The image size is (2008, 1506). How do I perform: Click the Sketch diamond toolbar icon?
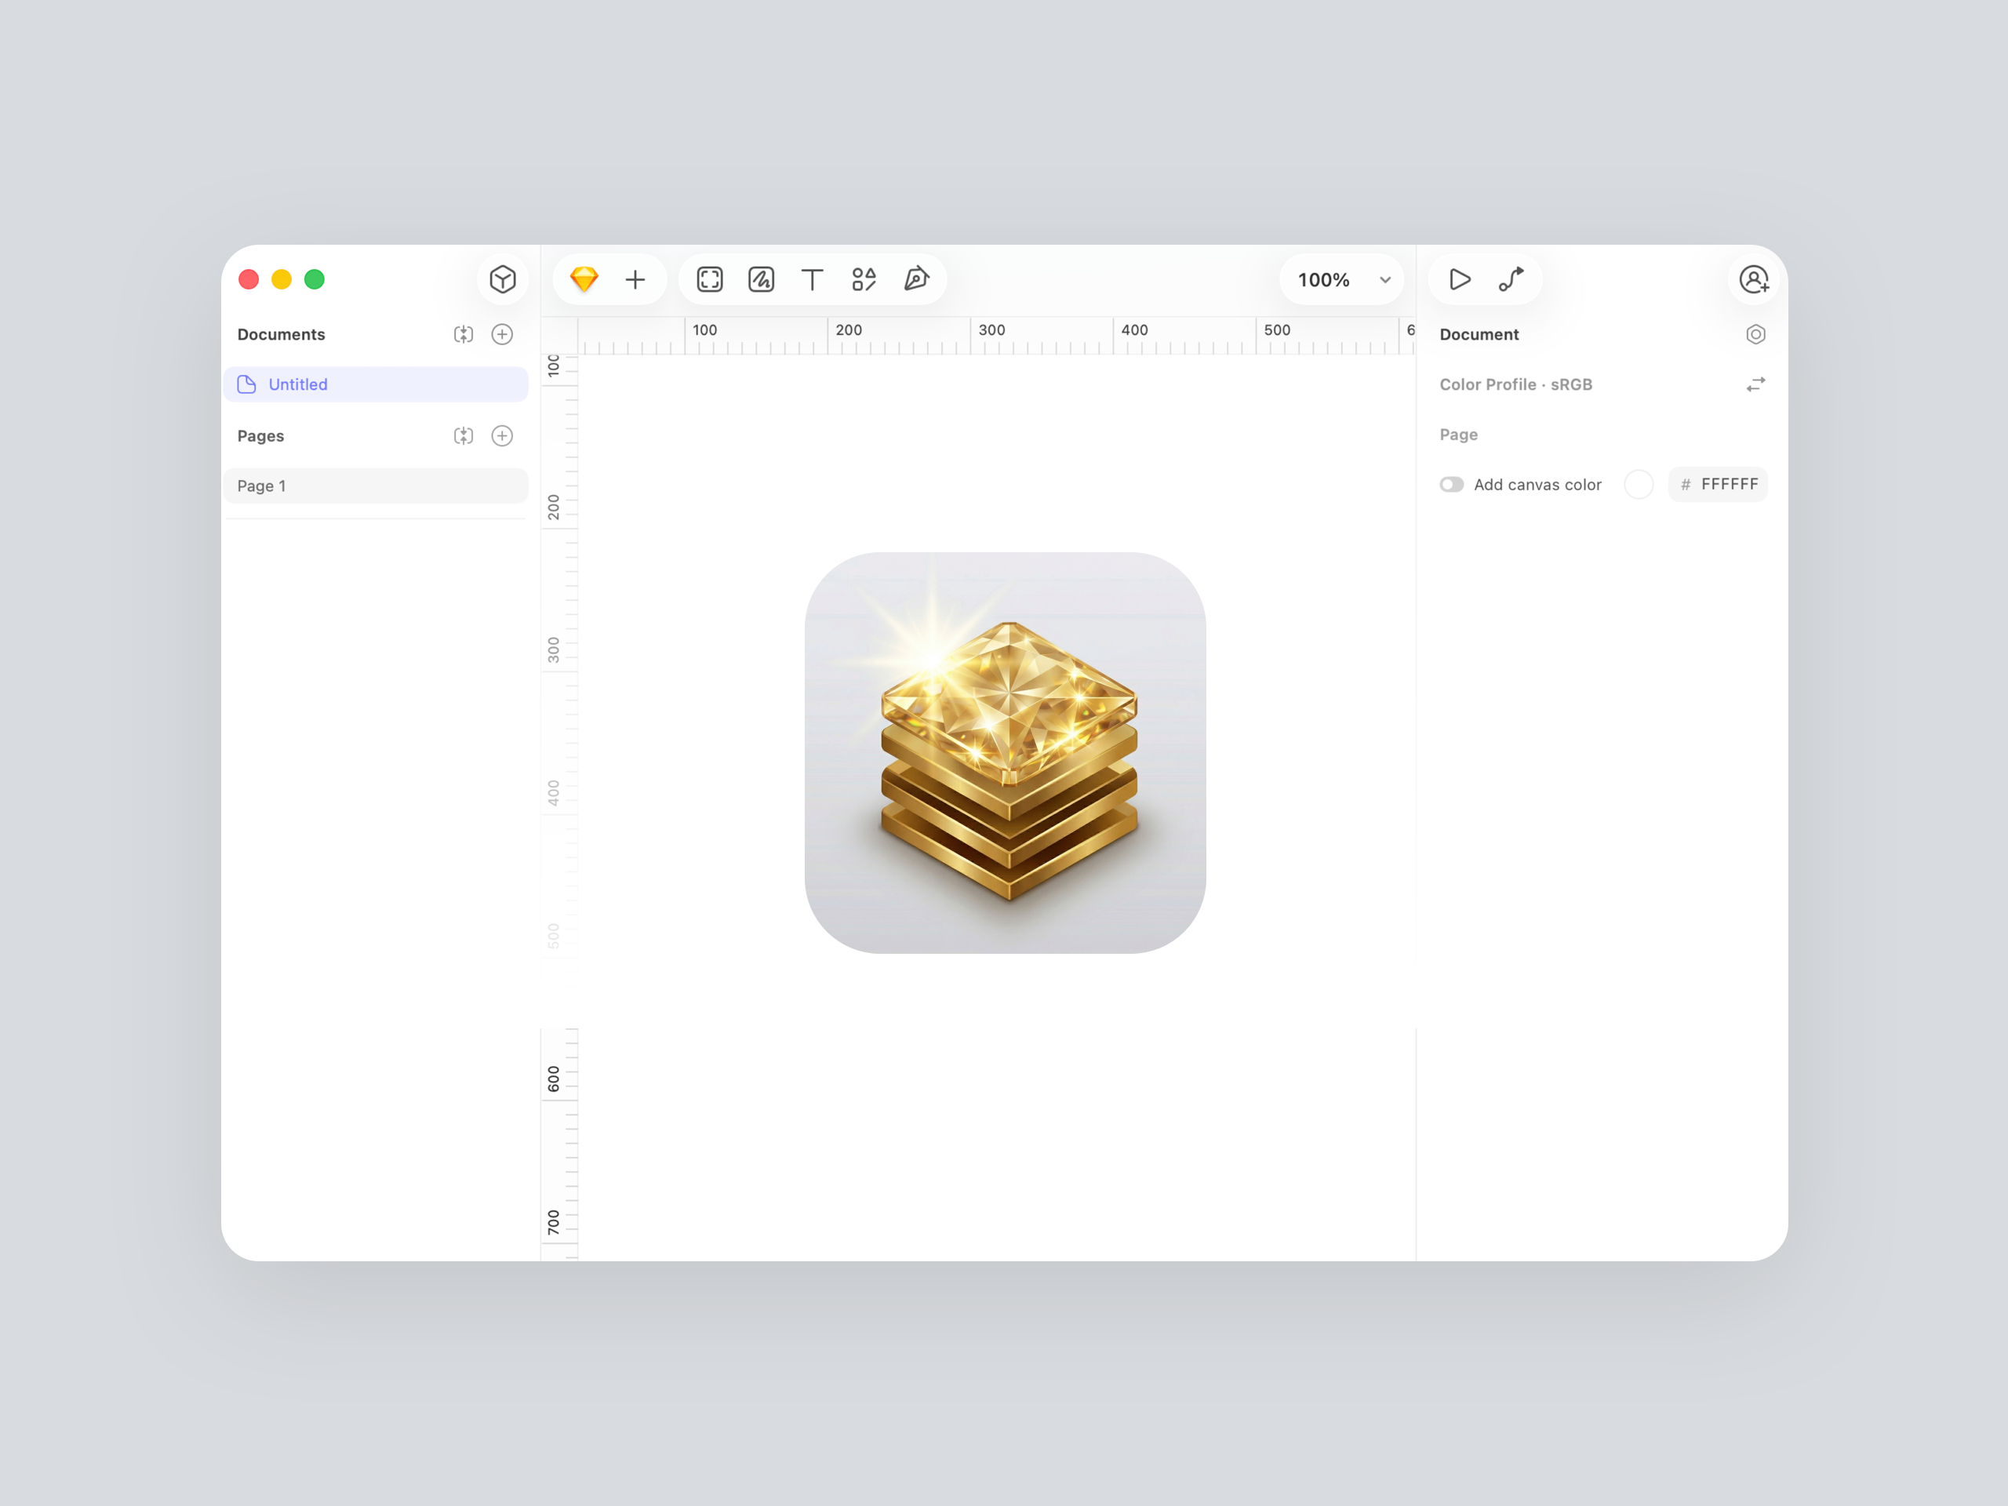point(584,279)
